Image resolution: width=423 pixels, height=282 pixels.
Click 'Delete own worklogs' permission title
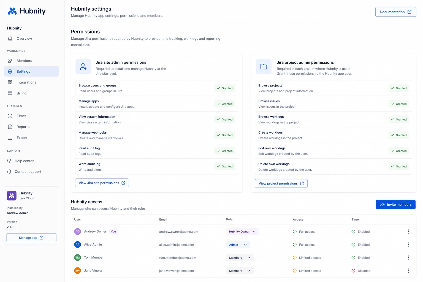274,164
